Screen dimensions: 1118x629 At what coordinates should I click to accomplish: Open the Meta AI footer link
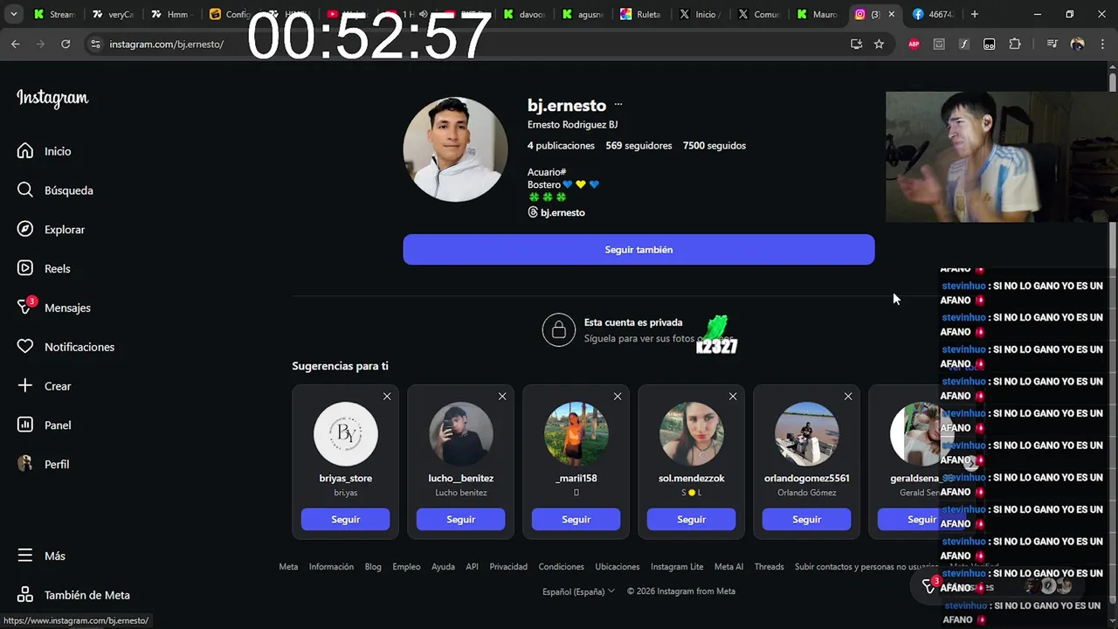click(x=728, y=567)
